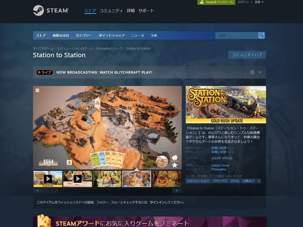Viewport: 303px width, 227px height.
Task: Click Prismatikaシリーズ breadcrumb link
Action: (x=109, y=49)
